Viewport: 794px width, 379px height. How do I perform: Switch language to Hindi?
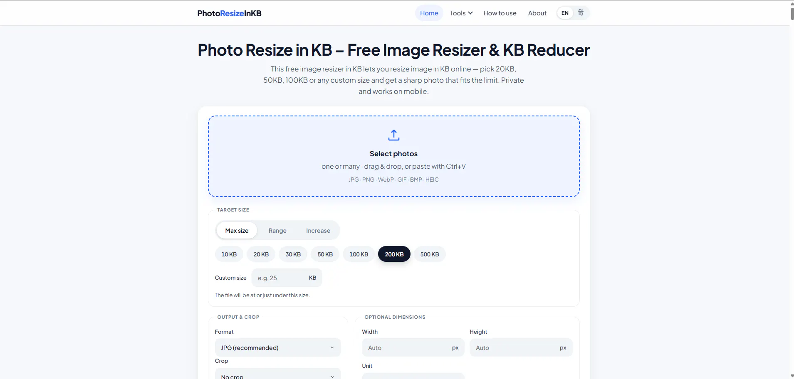point(581,13)
